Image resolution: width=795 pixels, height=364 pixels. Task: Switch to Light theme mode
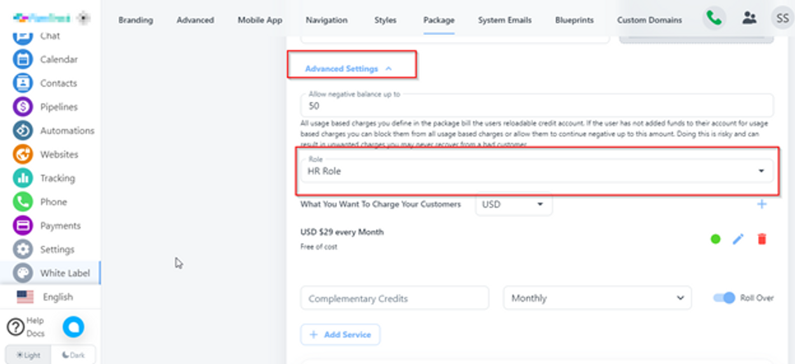click(29, 355)
